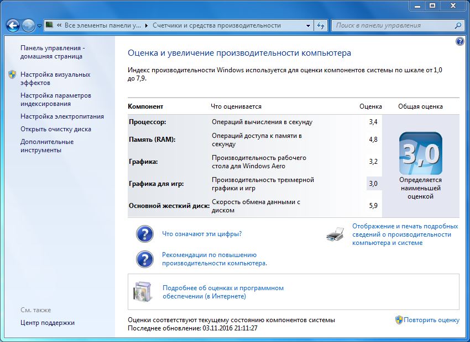Image resolution: width=470 pixels, height=342 pixels.
Task: Click the search magnifier icon
Action: pyautogui.click(x=458, y=25)
